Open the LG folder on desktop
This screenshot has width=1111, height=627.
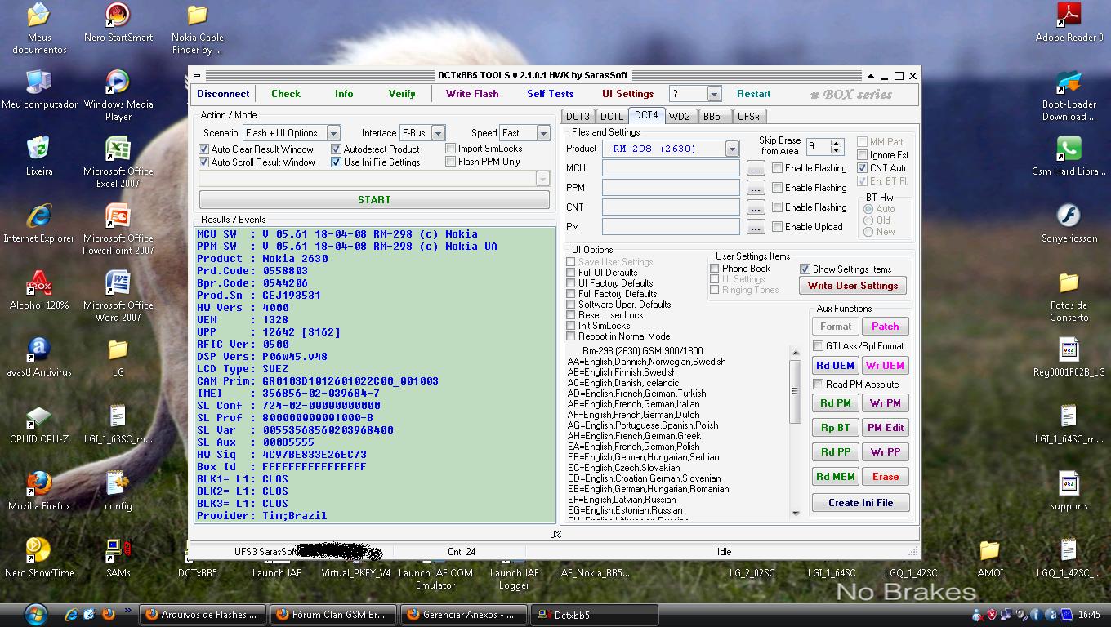pyautogui.click(x=118, y=357)
